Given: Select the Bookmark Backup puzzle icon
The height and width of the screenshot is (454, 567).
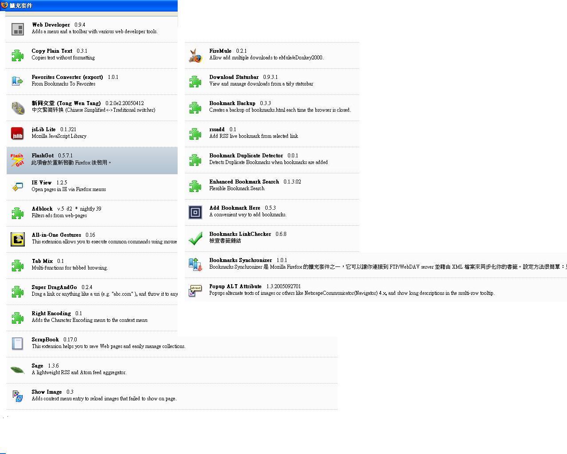Looking at the screenshot, I should tap(195, 107).
